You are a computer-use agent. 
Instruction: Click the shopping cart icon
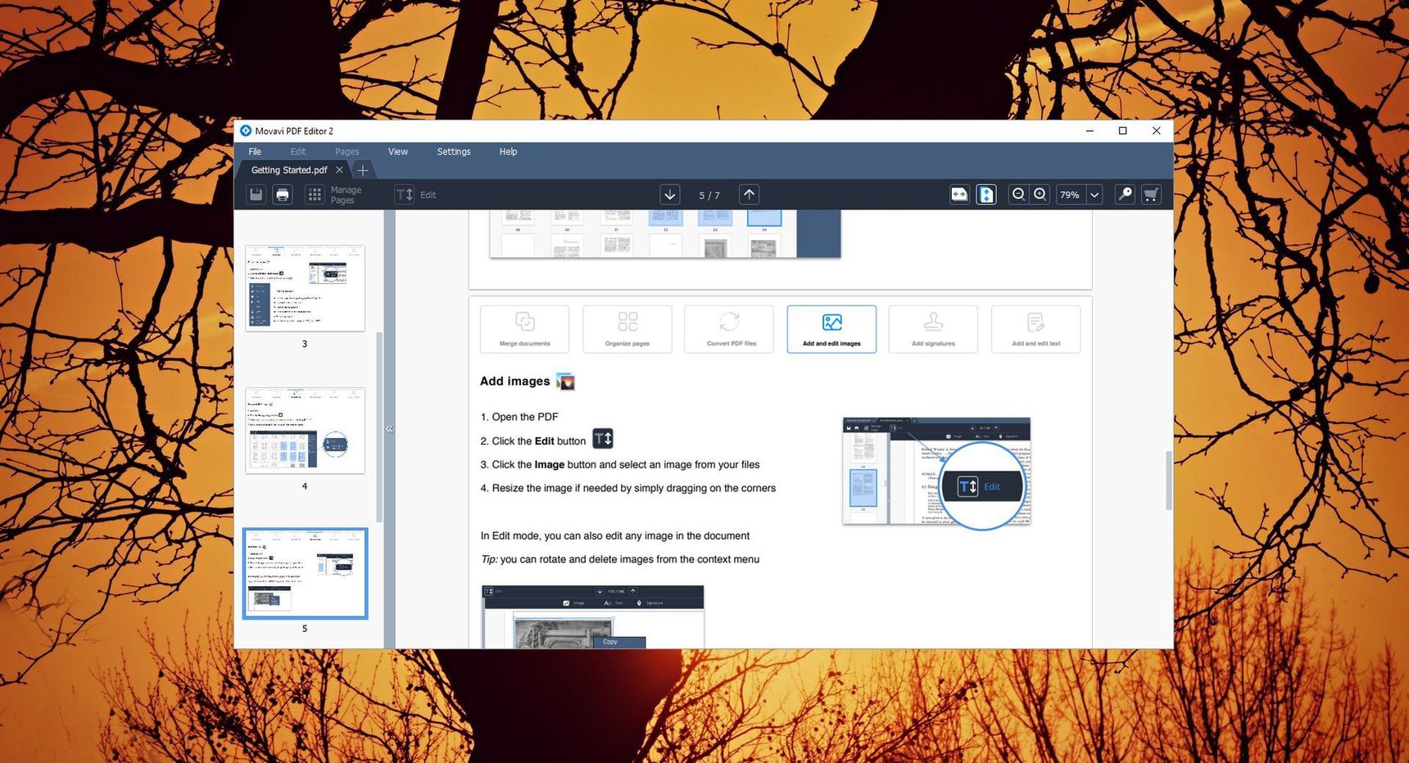point(1151,195)
